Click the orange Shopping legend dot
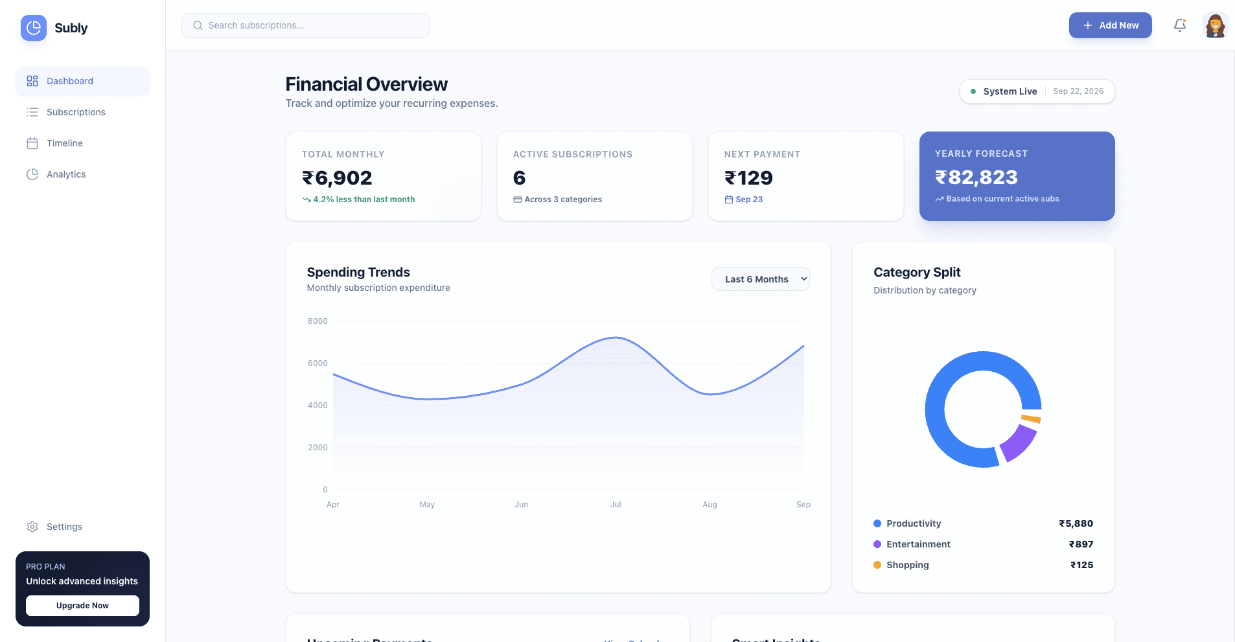Screen dimensions: 1235x642 (877, 565)
